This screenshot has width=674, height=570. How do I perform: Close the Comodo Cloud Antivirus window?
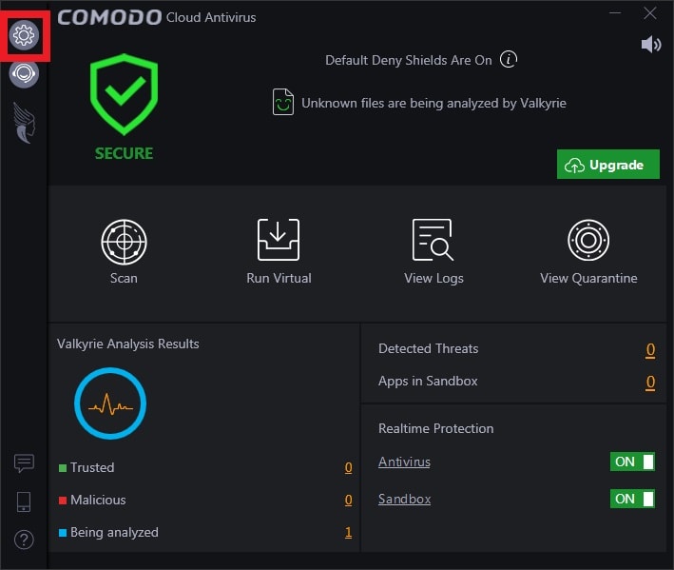(x=650, y=13)
